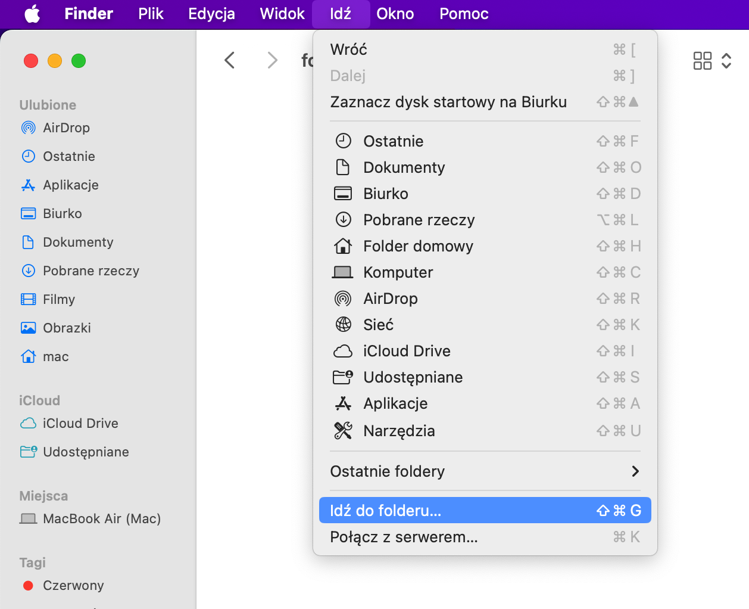Click the AirDrop icon in sidebar
The height and width of the screenshot is (609, 749).
[28, 128]
